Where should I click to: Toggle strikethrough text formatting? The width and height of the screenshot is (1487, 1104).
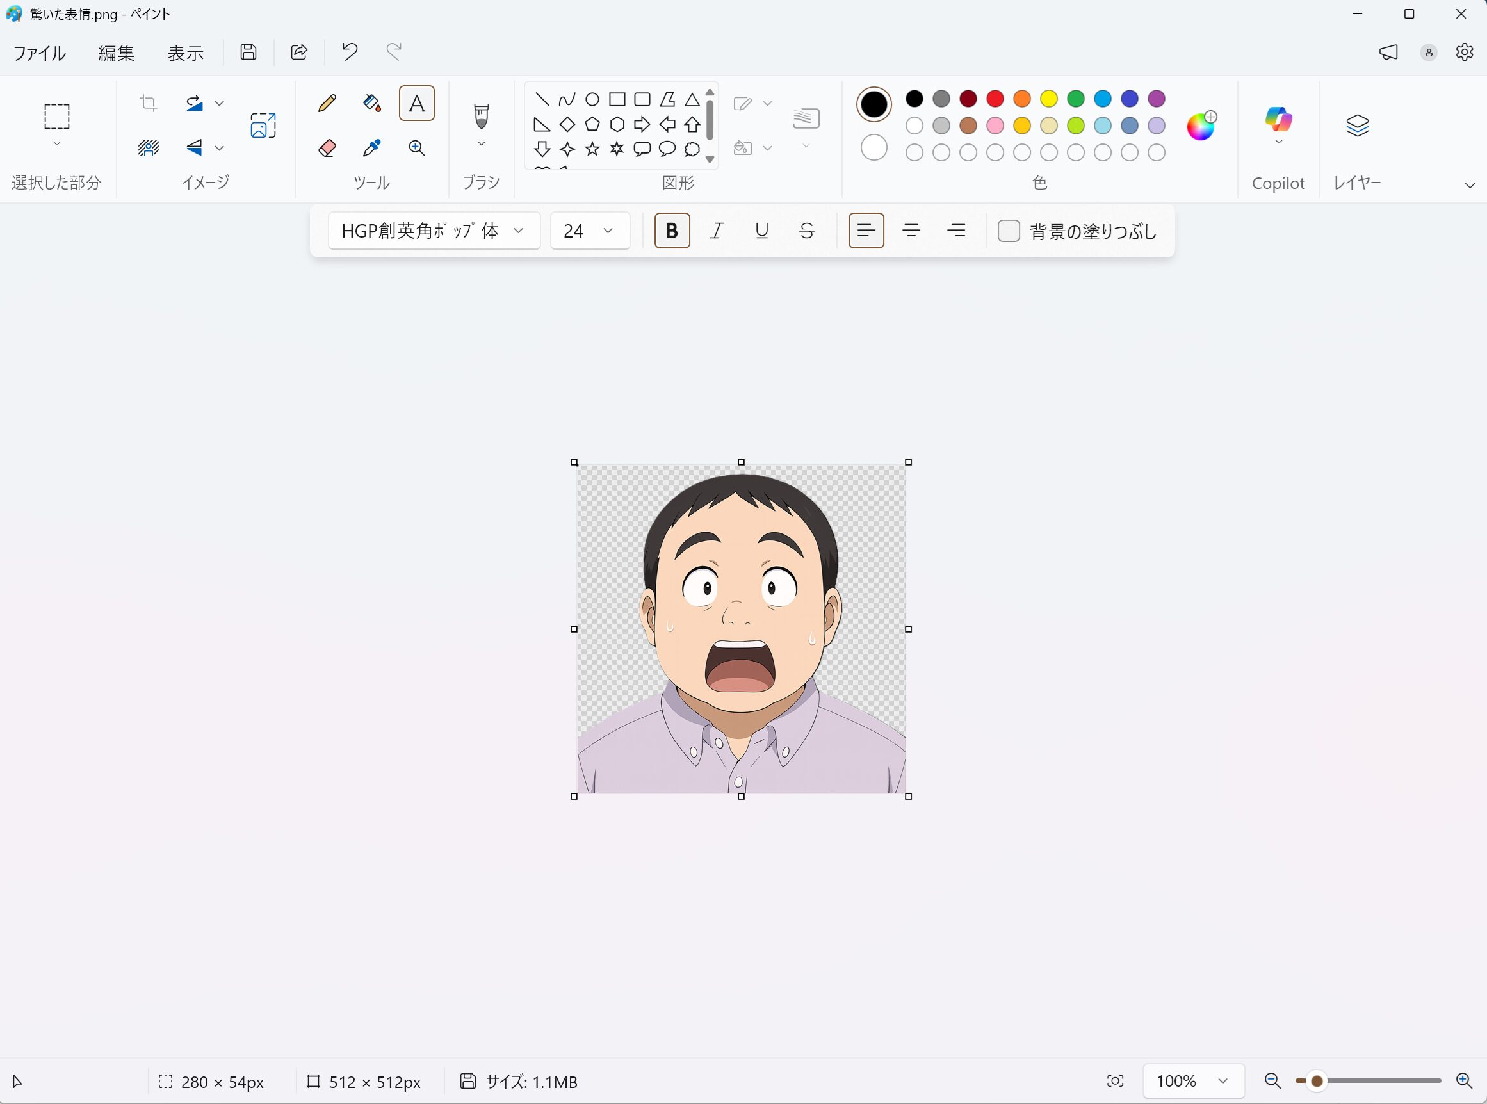(807, 231)
